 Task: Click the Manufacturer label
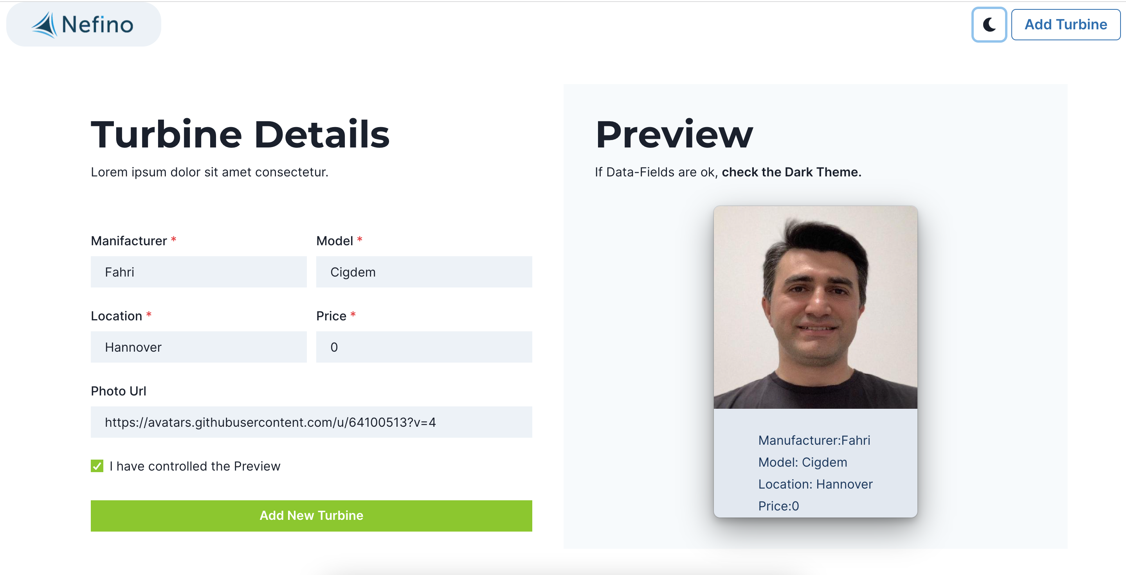pos(128,241)
